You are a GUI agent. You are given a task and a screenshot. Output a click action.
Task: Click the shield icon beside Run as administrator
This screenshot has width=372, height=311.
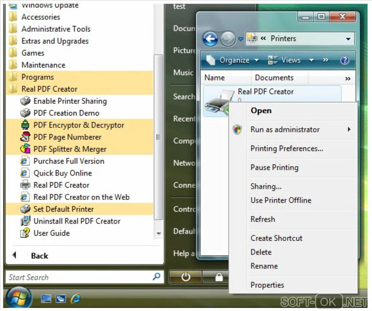[237, 129]
